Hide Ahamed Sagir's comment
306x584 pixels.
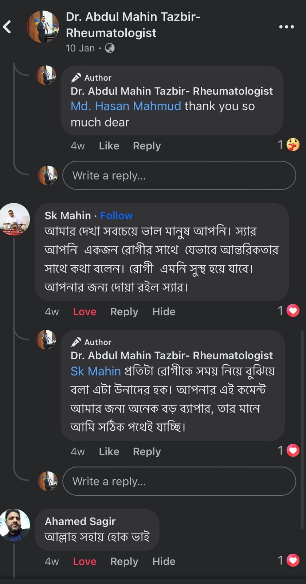tap(164, 561)
